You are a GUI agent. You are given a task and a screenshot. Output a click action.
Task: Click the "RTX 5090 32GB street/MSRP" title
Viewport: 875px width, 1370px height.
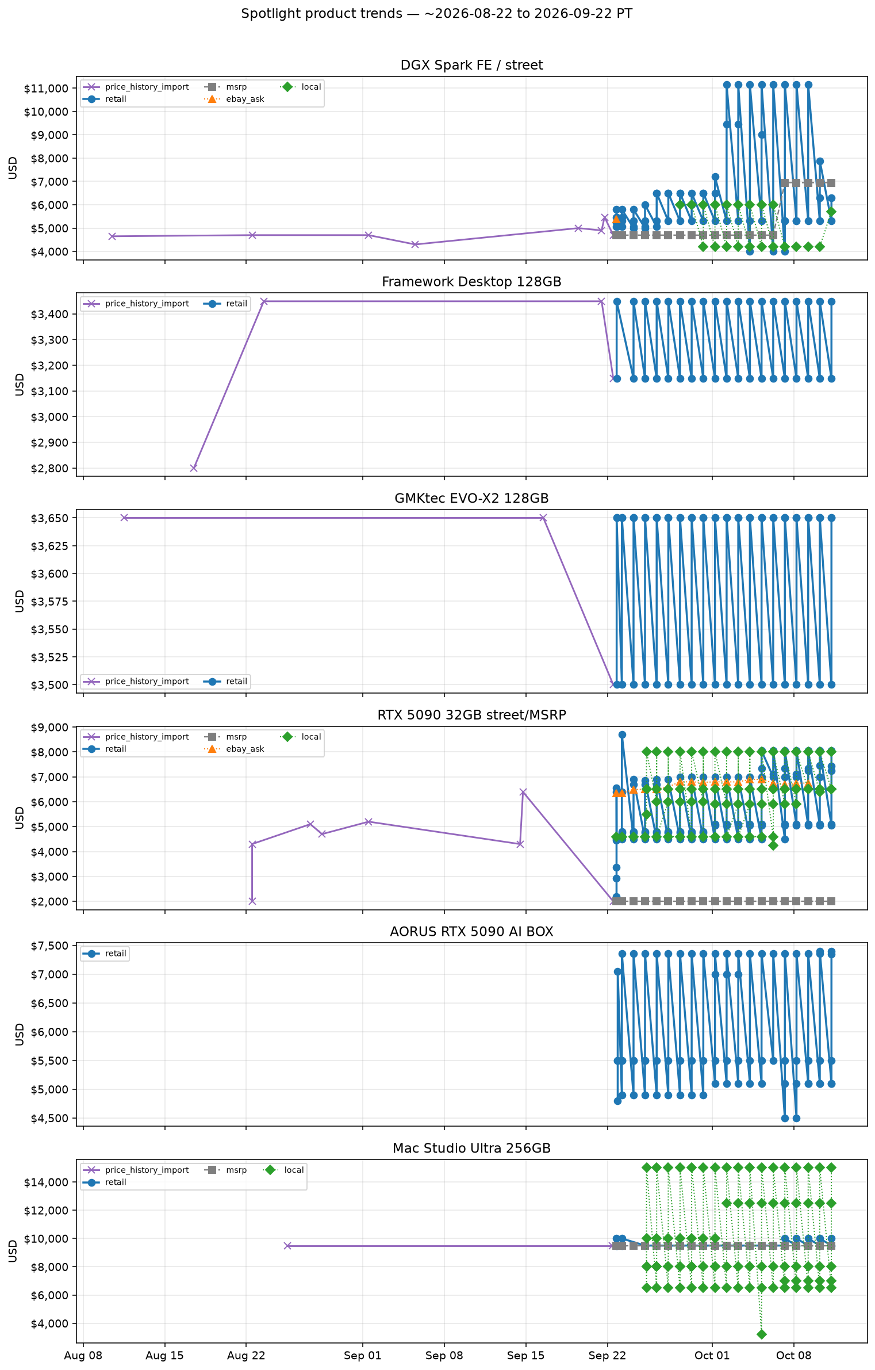pos(471,715)
